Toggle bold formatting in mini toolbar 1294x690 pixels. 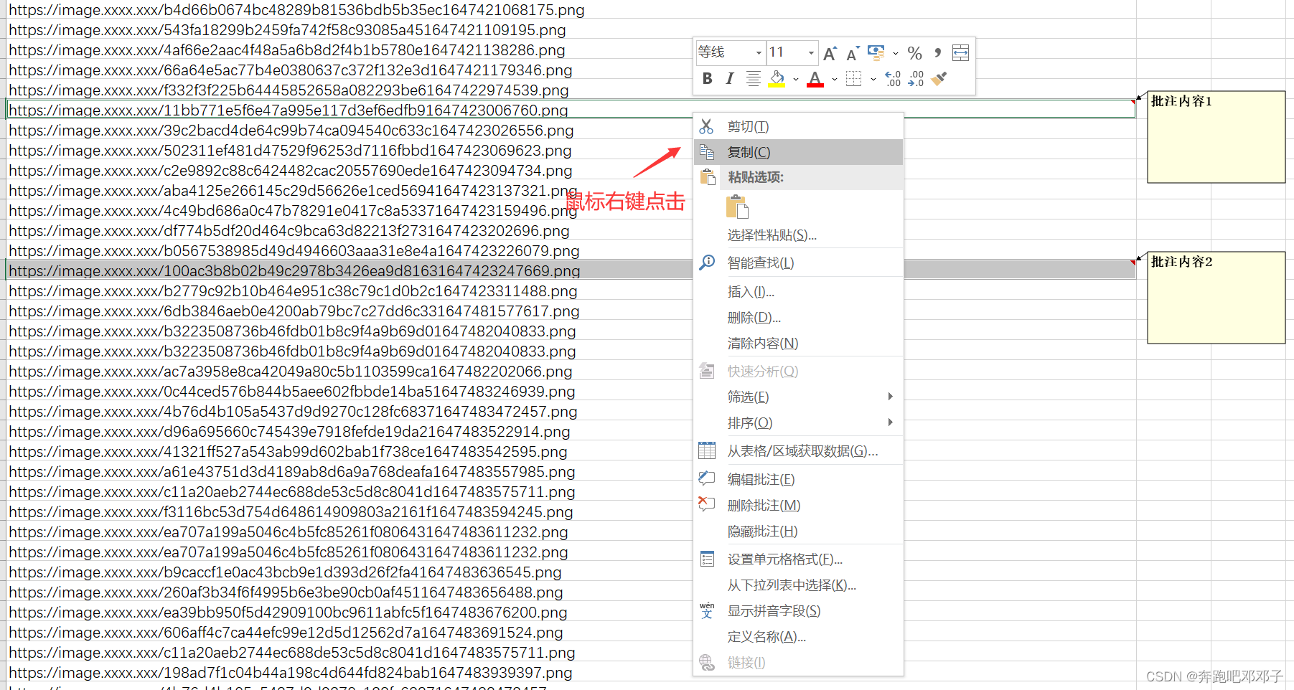(x=708, y=78)
